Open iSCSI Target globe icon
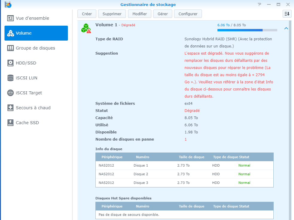 pyautogui.click(x=10, y=93)
